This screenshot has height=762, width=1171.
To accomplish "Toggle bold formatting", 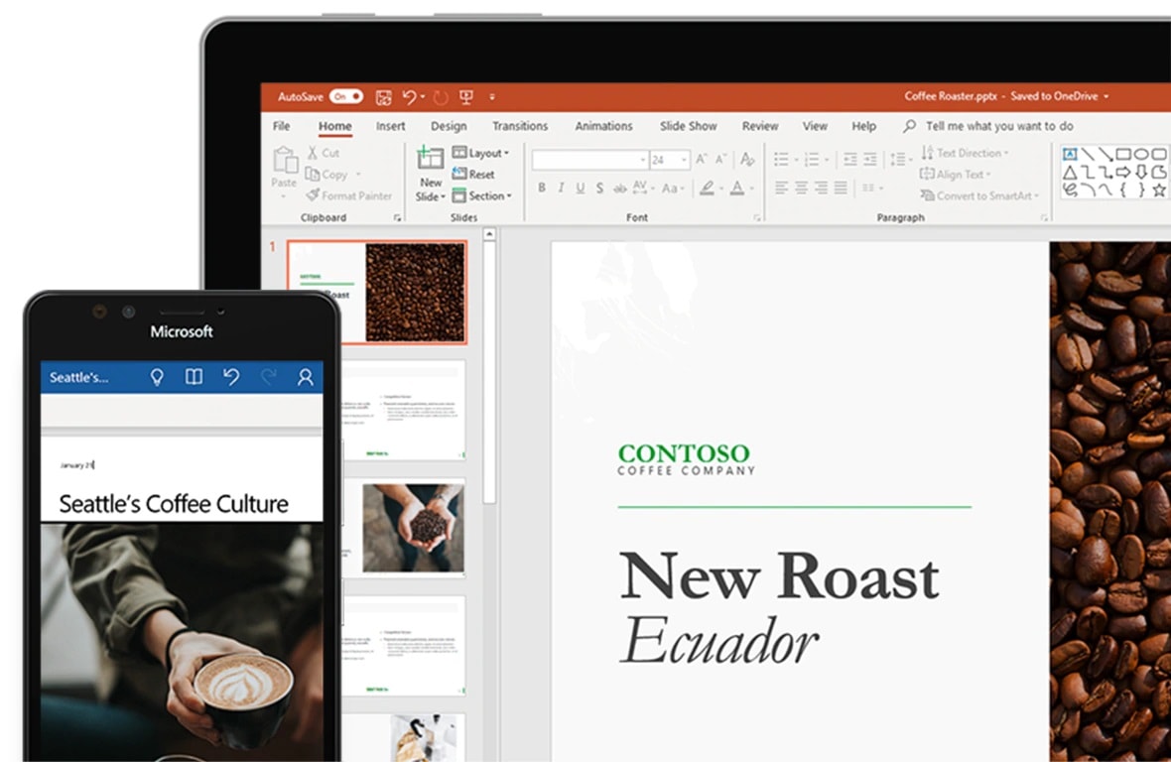I will tap(542, 189).
